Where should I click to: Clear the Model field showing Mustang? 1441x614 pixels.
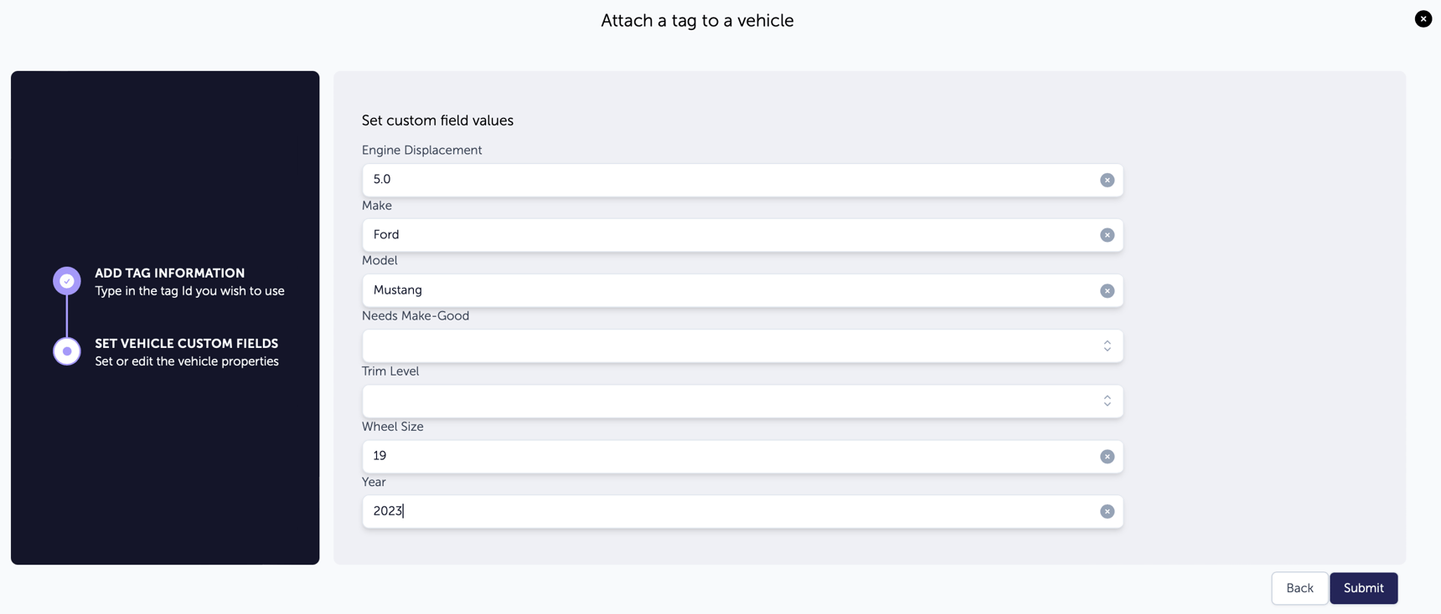pos(1107,290)
